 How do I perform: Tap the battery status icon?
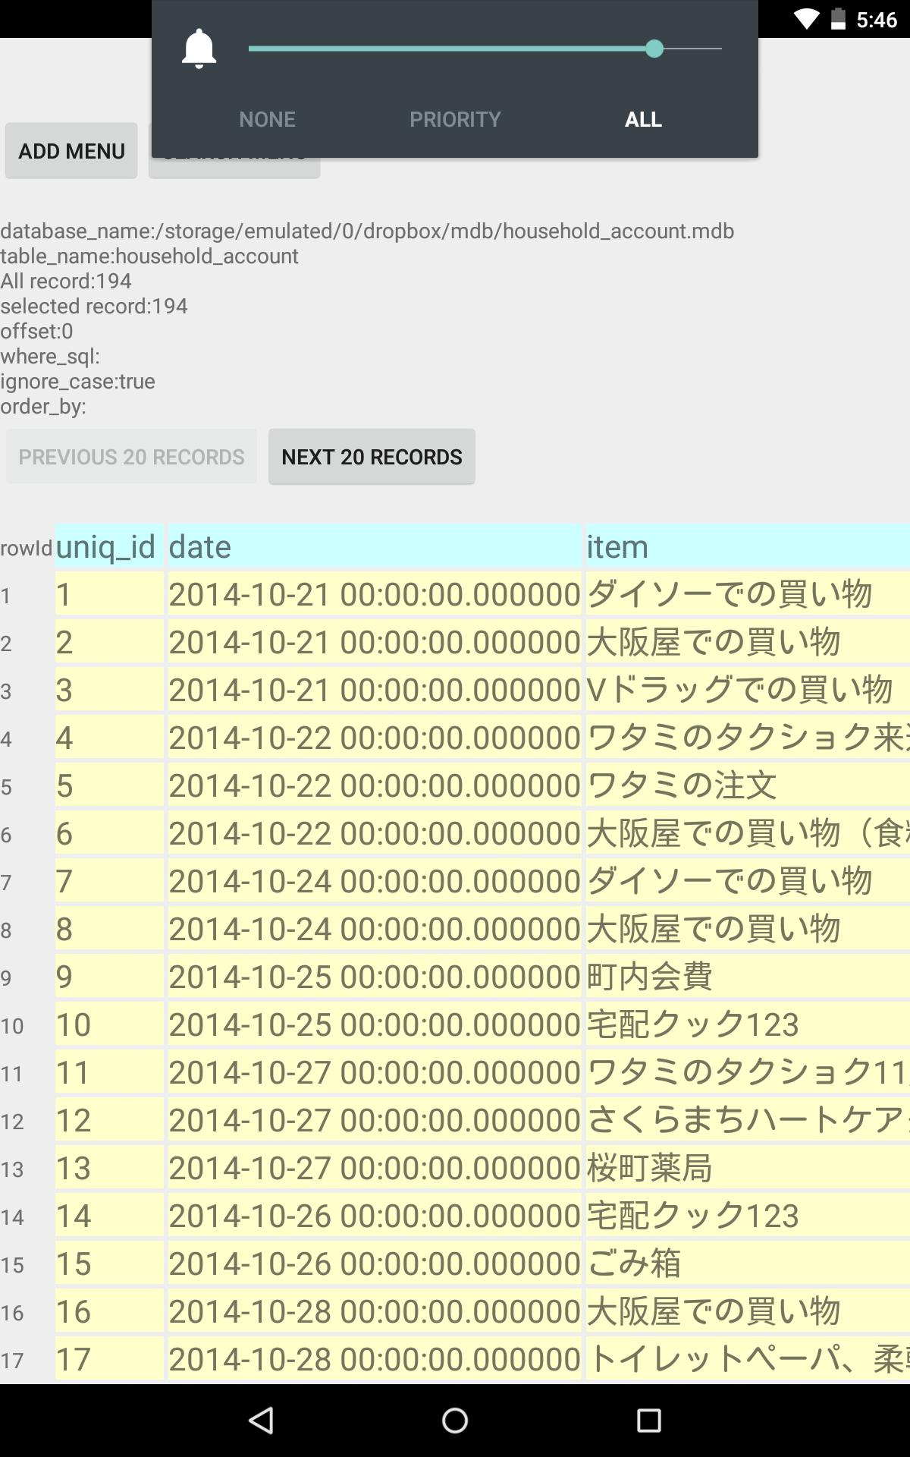coord(838,19)
